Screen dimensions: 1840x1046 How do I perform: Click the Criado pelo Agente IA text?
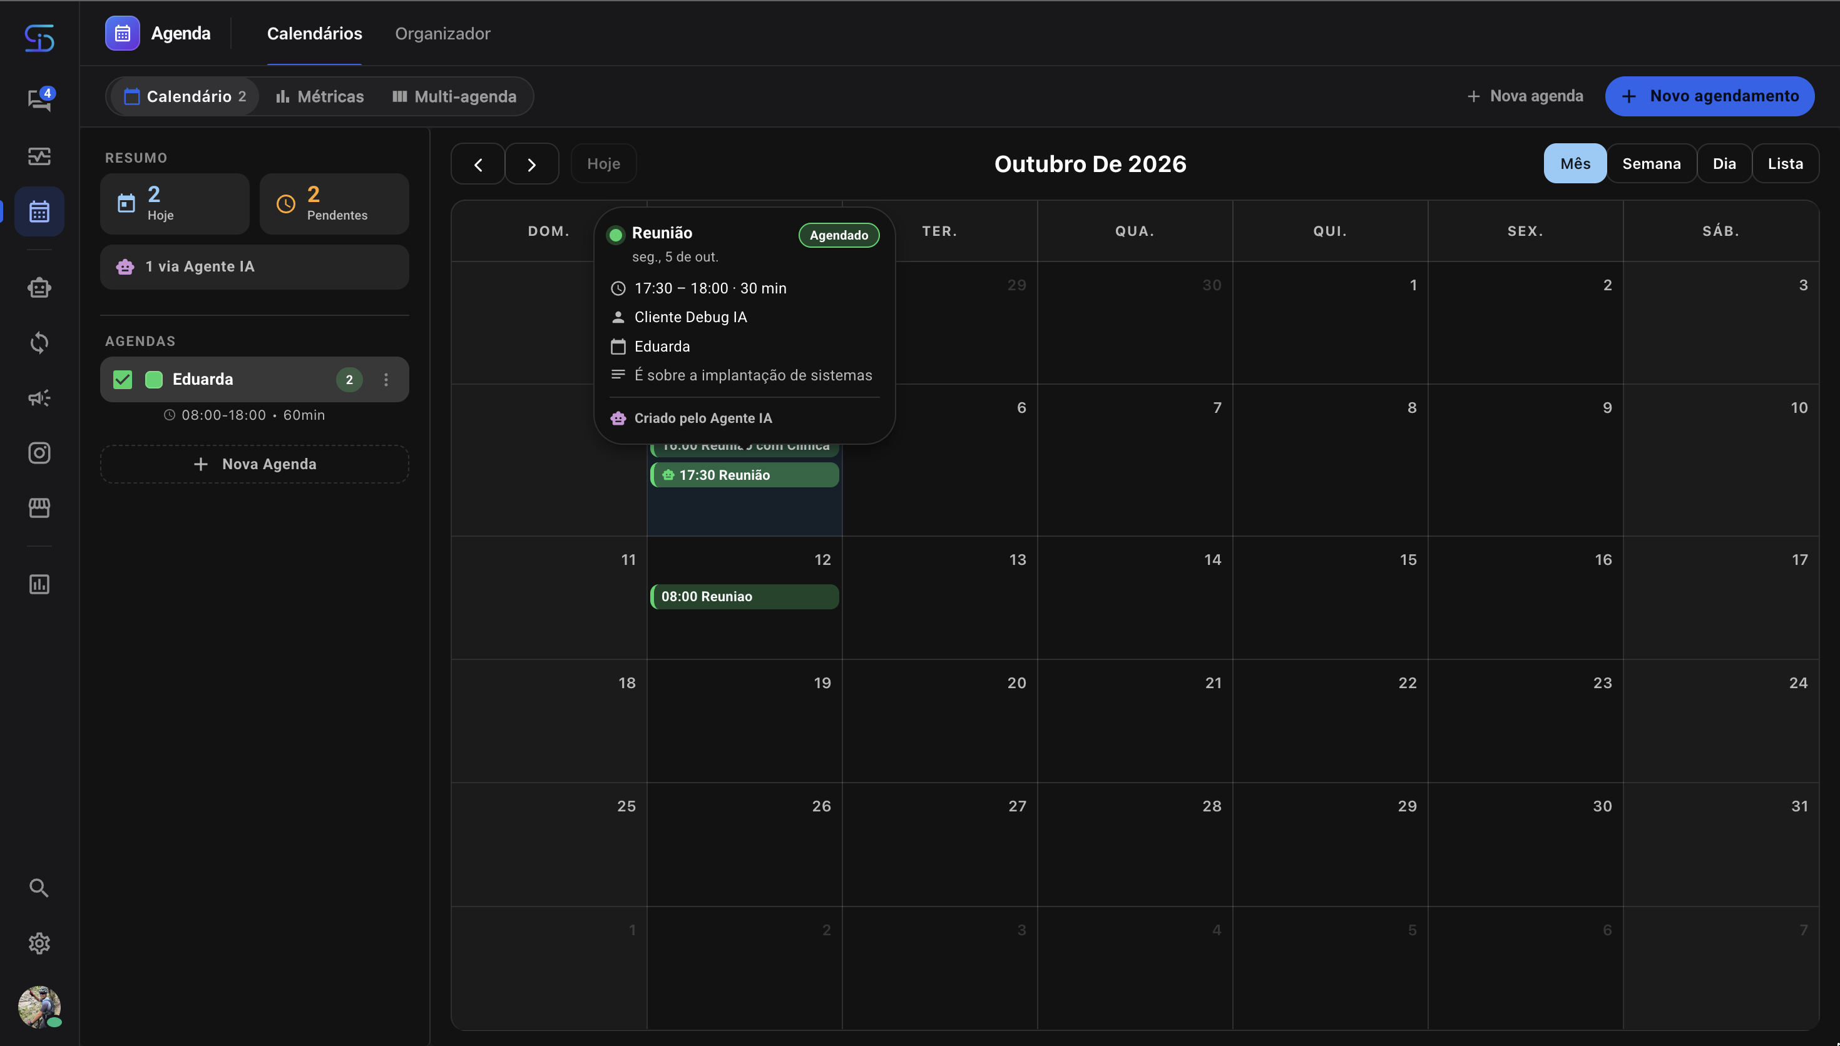tap(703, 418)
